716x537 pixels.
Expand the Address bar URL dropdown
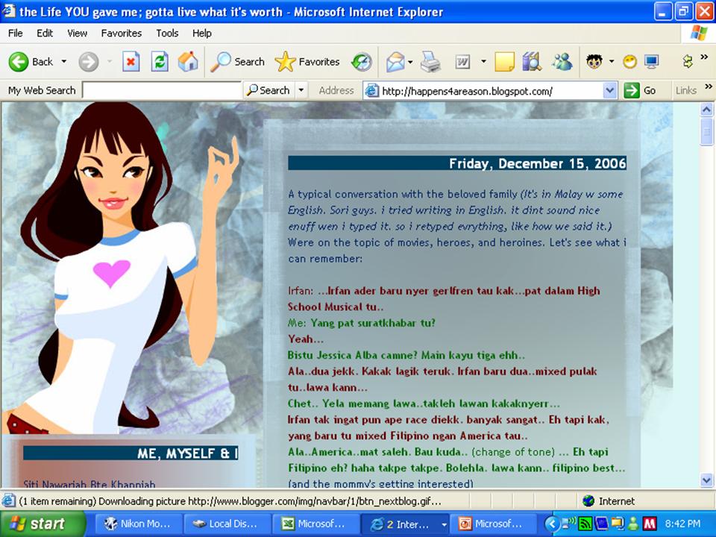609,90
